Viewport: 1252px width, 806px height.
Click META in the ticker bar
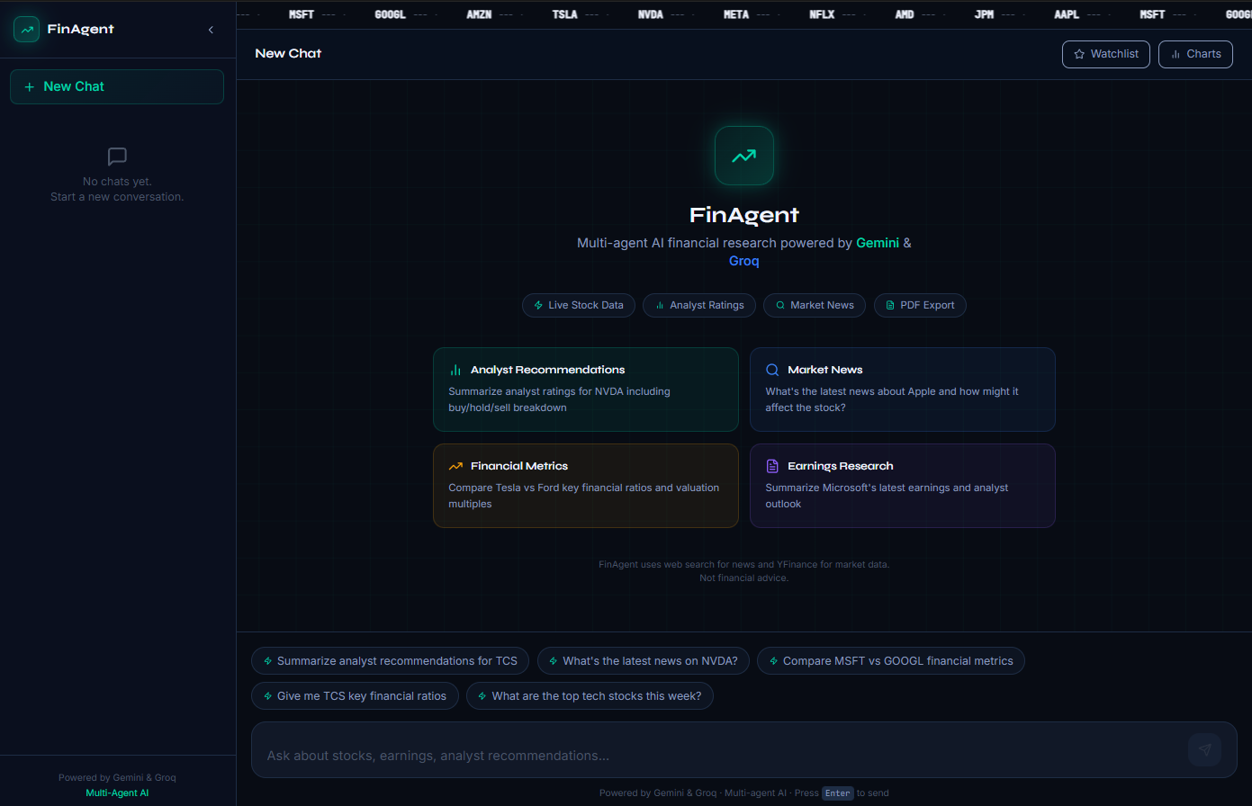point(736,14)
